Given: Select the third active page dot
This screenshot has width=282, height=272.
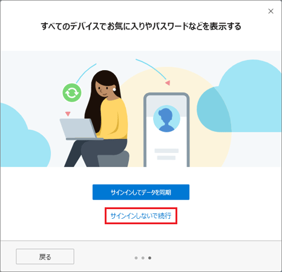Looking at the screenshot, I should pos(149,258).
